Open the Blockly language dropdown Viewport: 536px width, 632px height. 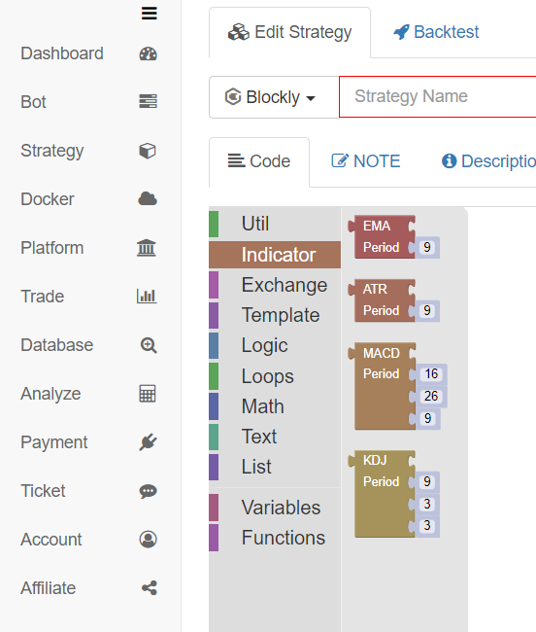274,97
